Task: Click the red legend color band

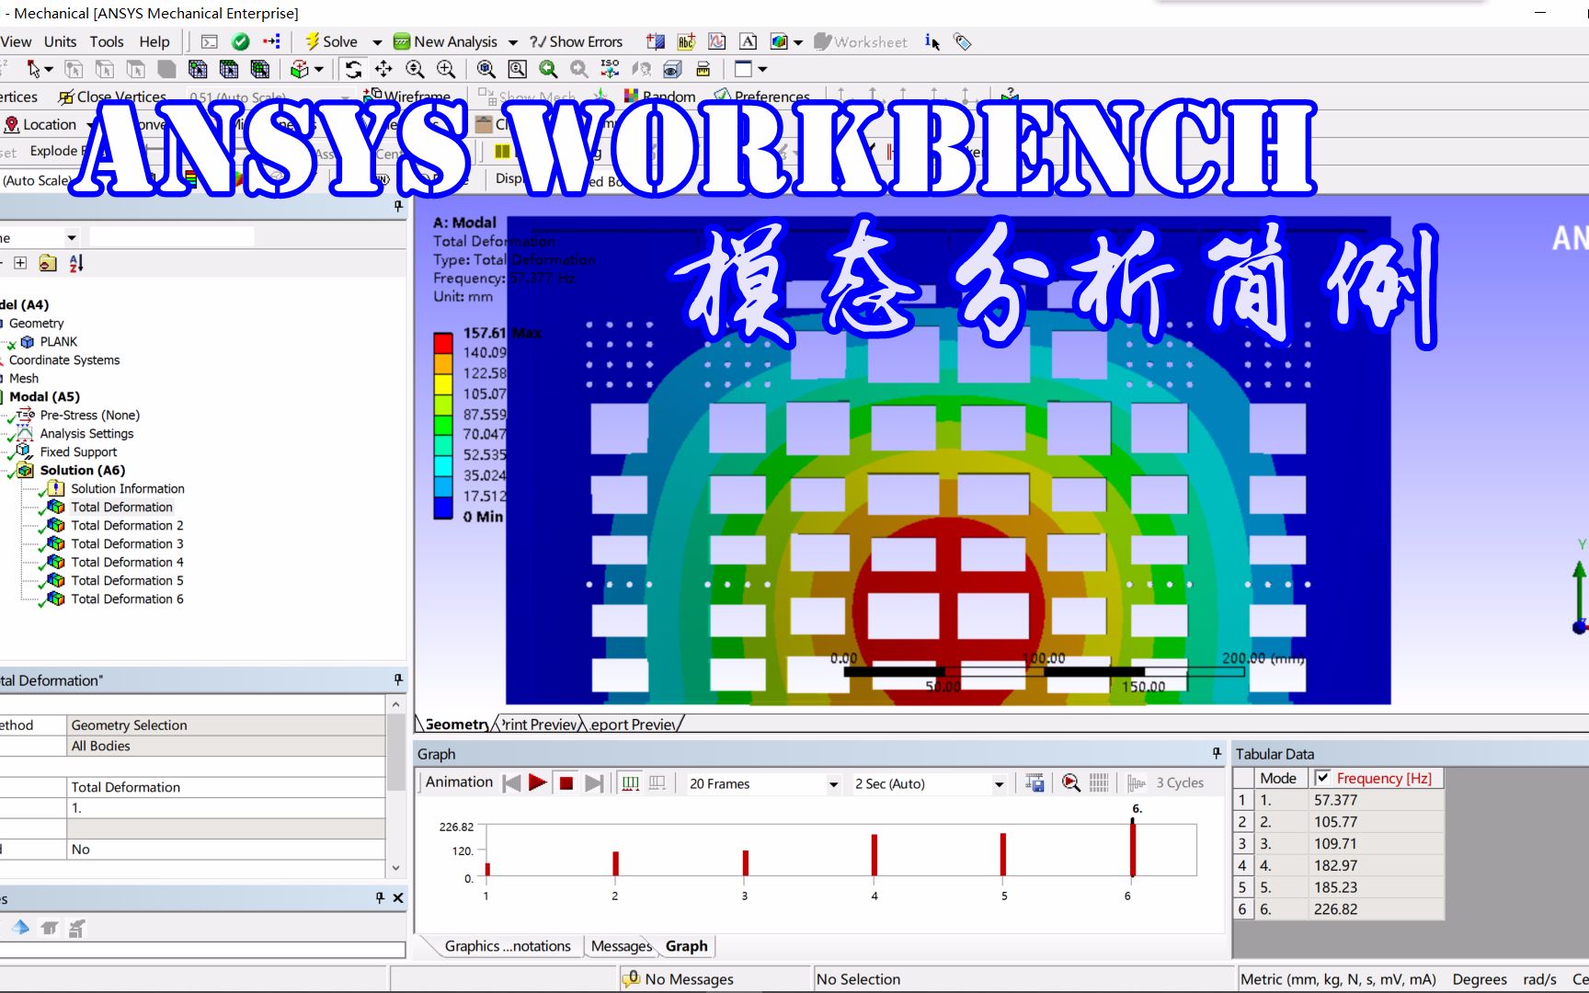Action: (x=443, y=343)
